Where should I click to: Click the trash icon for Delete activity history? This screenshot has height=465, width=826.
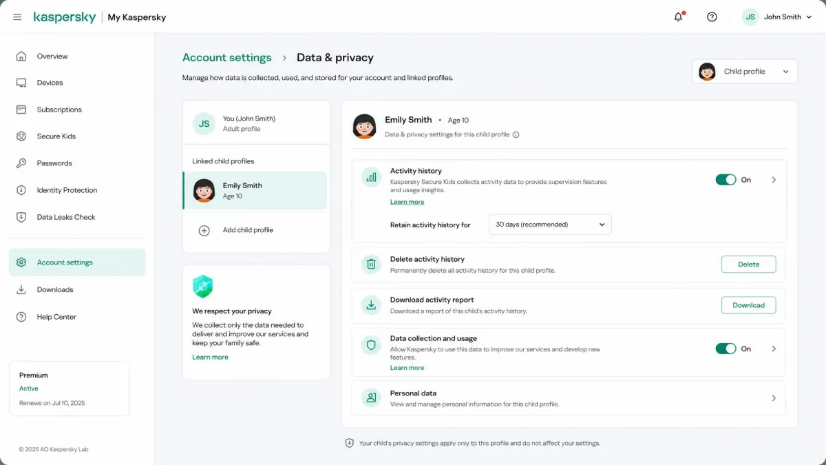pos(372,264)
